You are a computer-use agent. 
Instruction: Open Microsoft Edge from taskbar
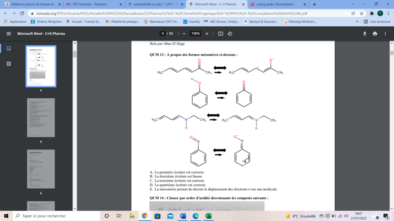(195, 216)
